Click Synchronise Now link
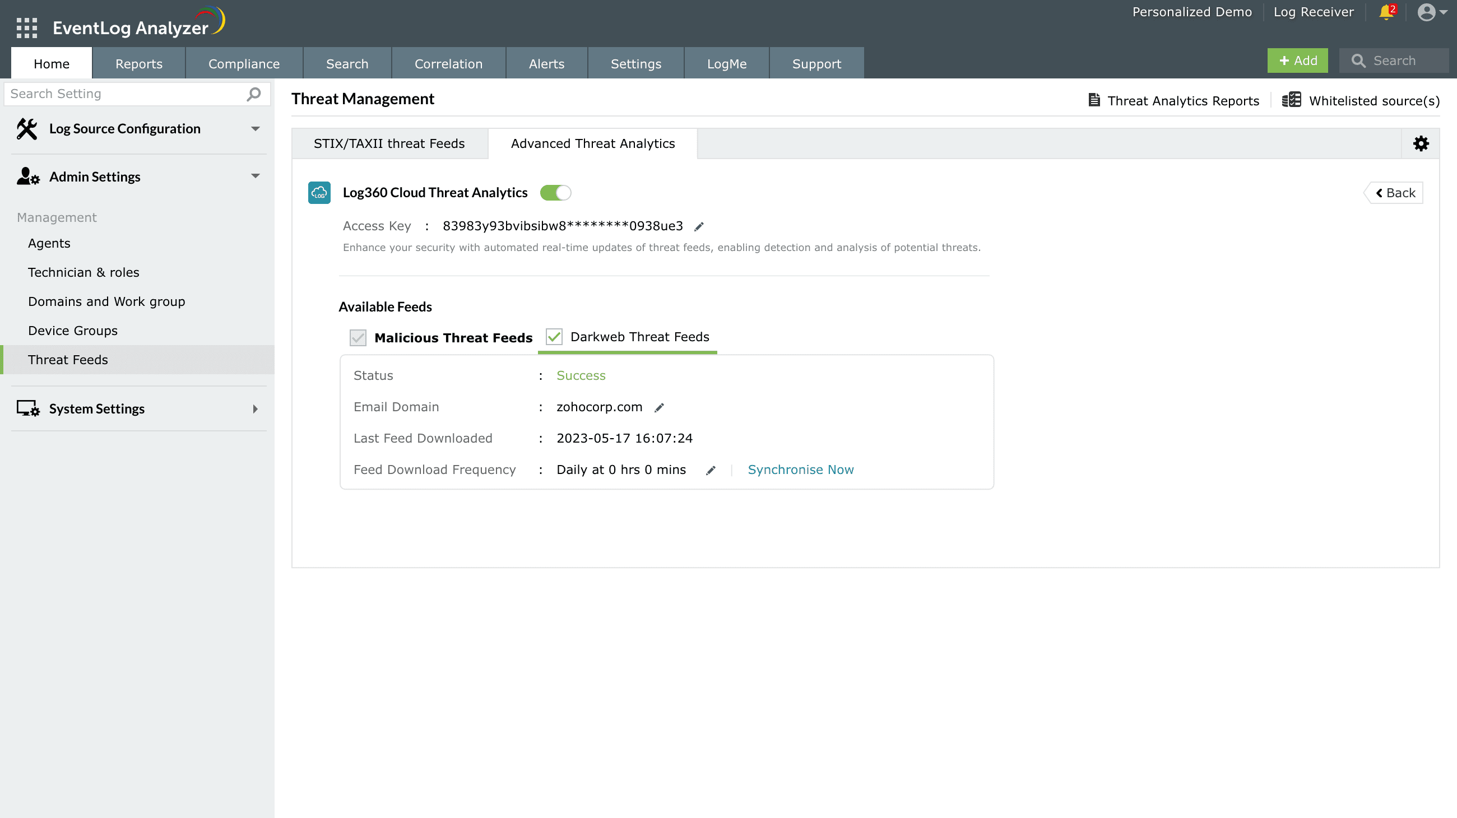The width and height of the screenshot is (1457, 818). [x=800, y=470]
